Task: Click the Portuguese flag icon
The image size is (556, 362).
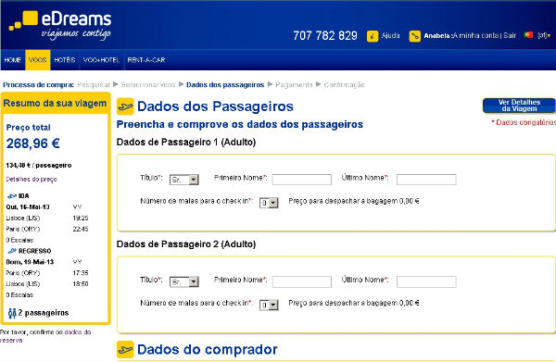Action: coord(528,34)
